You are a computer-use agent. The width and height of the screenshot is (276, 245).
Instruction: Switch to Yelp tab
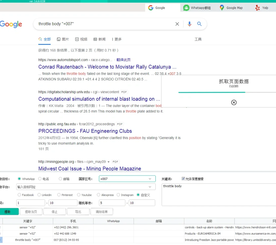261,8
